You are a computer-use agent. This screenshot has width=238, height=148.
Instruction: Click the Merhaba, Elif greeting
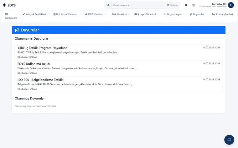(x=219, y=4)
